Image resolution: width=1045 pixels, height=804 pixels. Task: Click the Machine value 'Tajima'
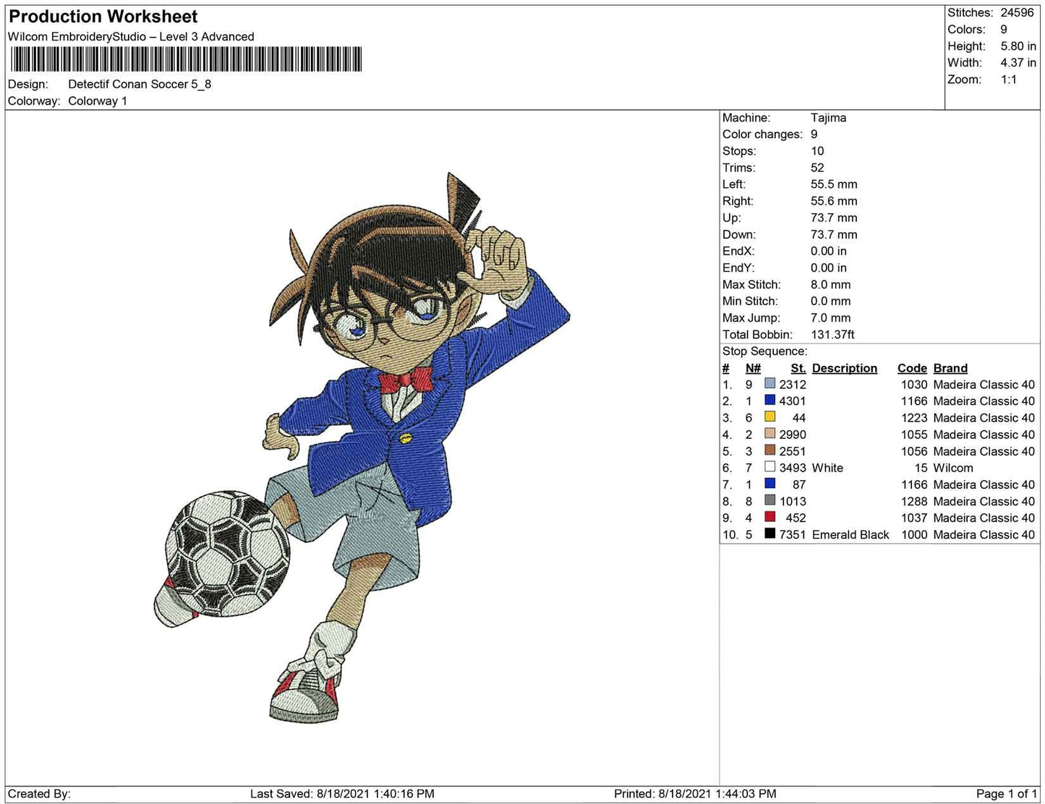[828, 118]
